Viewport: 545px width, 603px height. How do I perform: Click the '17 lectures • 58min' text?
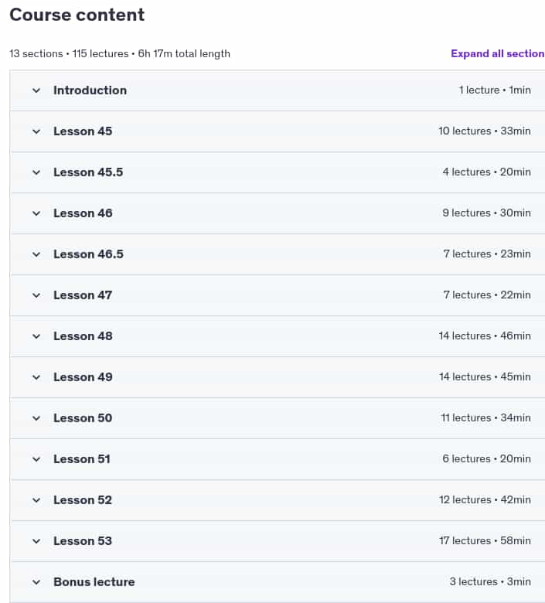[485, 540]
